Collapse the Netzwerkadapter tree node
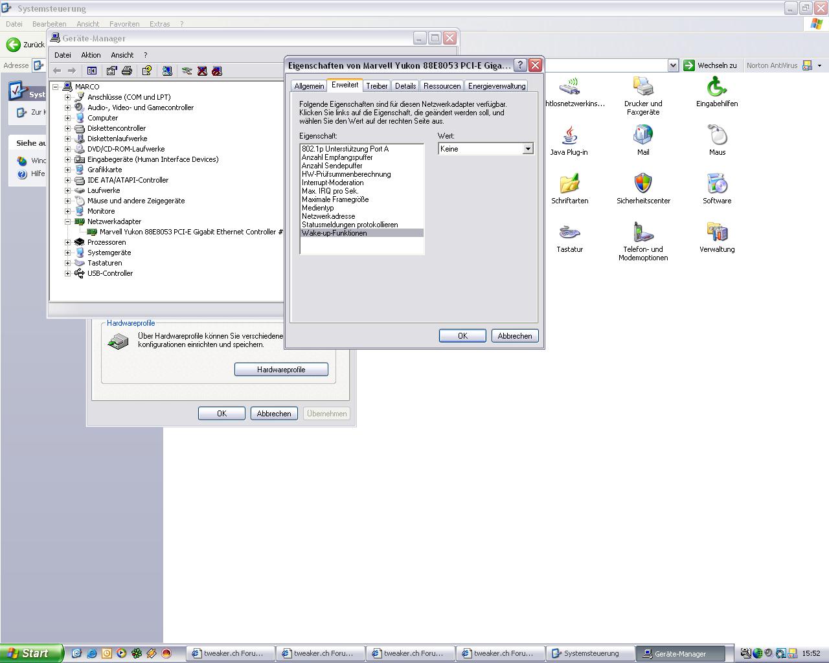The height and width of the screenshot is (663, 829). [67, 221]
